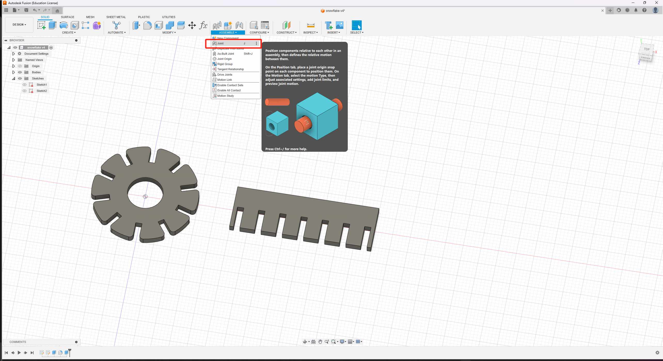The width and height of the screenshot is (663, 361).
Task: Collapse the BROWSER panel arrows
Action: (x=6, y=40)
